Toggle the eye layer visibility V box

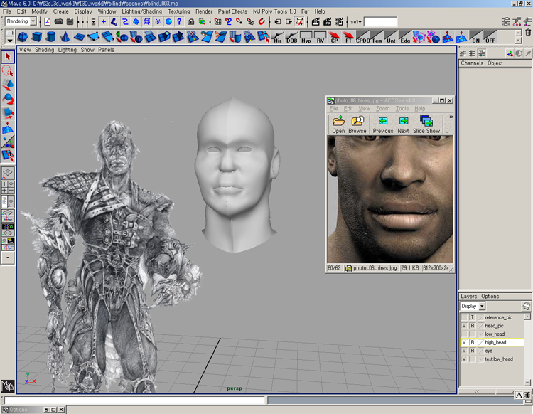(x=463, y=351)
